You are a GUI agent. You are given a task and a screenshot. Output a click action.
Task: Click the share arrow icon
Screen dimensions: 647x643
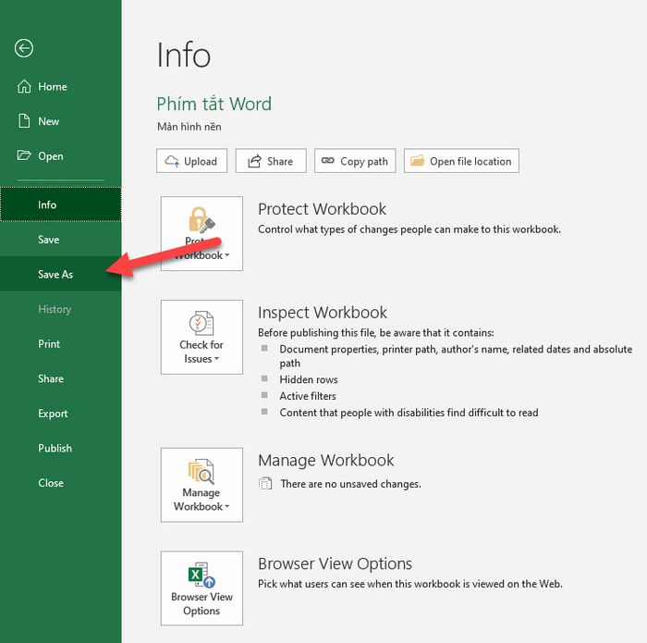click(x=254, y=161)
